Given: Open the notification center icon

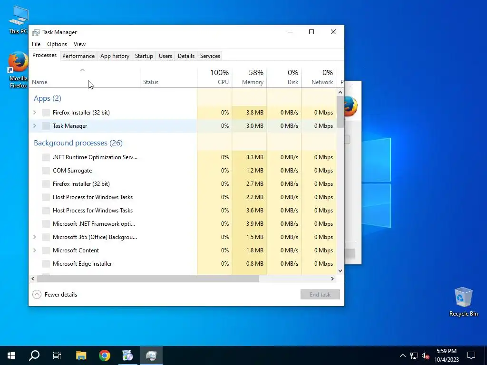Looking at the screenshot, I should pos(471,355).
